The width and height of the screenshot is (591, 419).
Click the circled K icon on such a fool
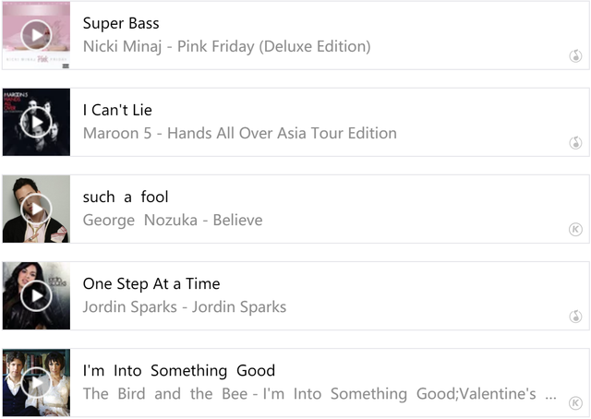(575, 229)
